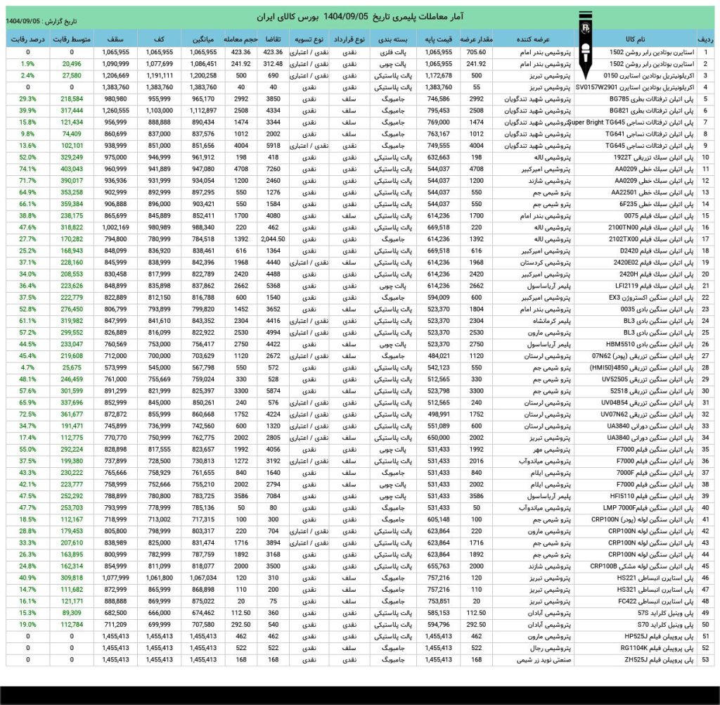720x705 pixels.
Task: Select the UV52505 product name cell
Action: point(636,380)
